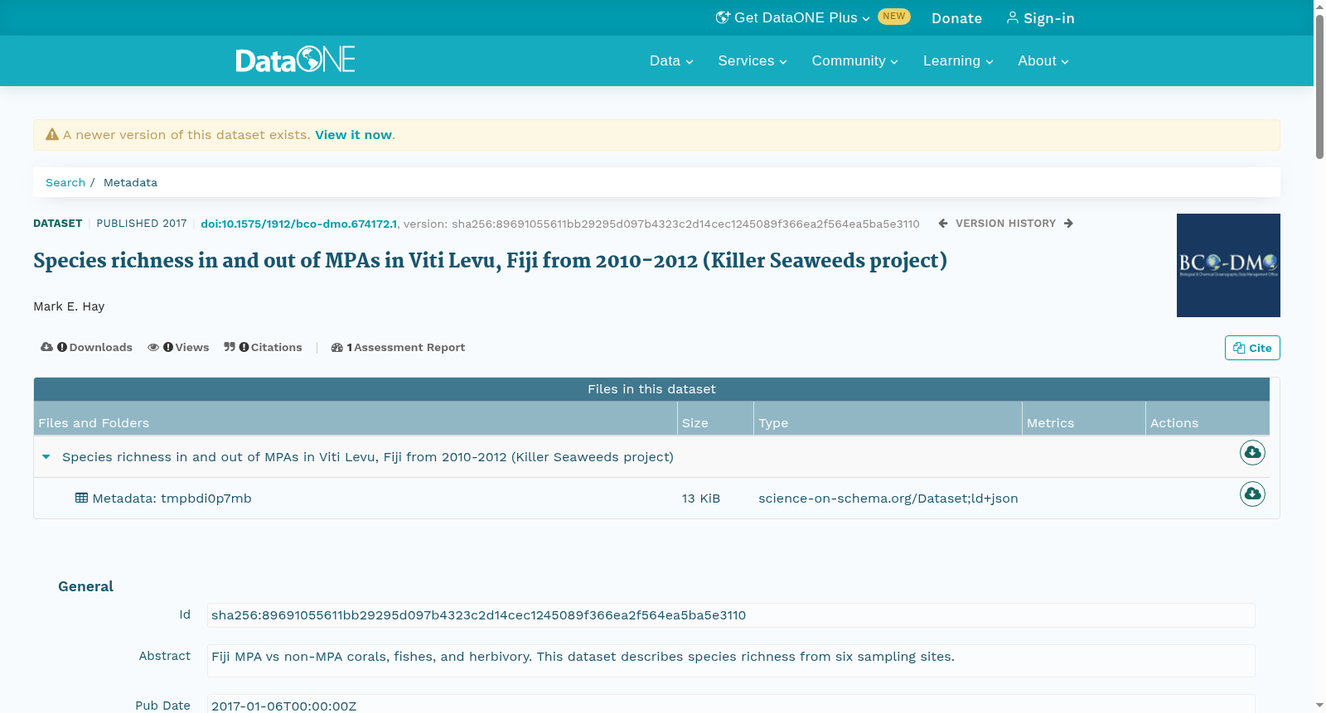Open the 1 Assessment Report

coord(398,347)
